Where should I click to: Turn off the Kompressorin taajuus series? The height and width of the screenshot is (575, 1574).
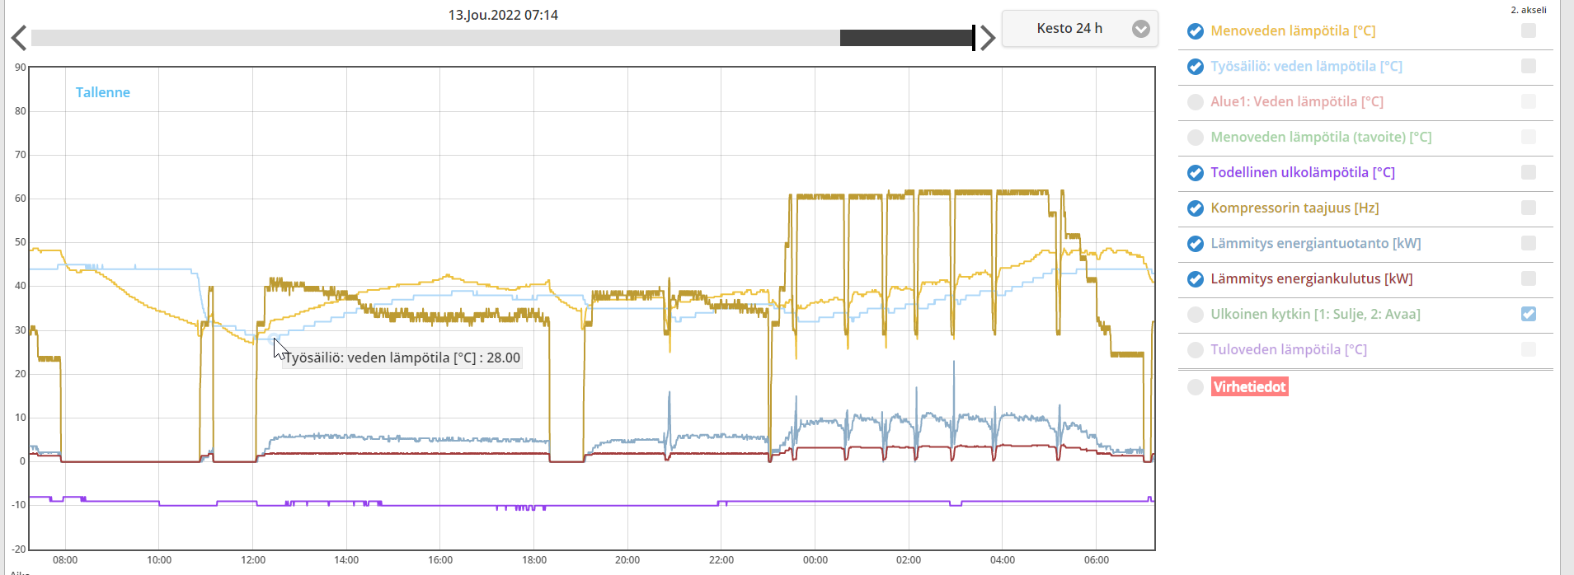(x=1195, y=208)
